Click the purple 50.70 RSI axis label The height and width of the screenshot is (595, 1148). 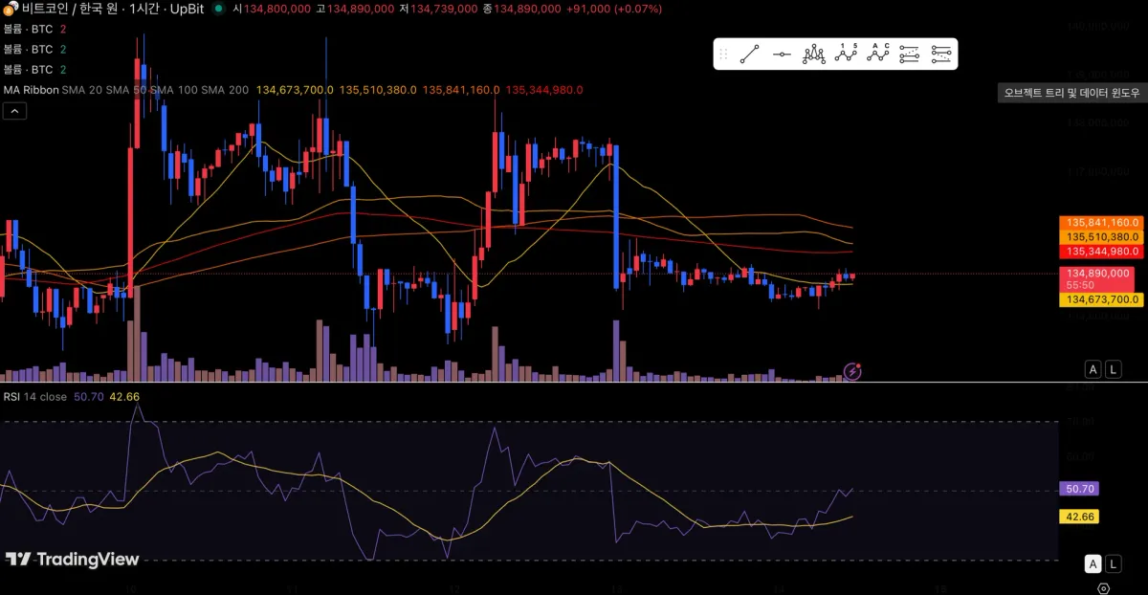coord(1079,489)
